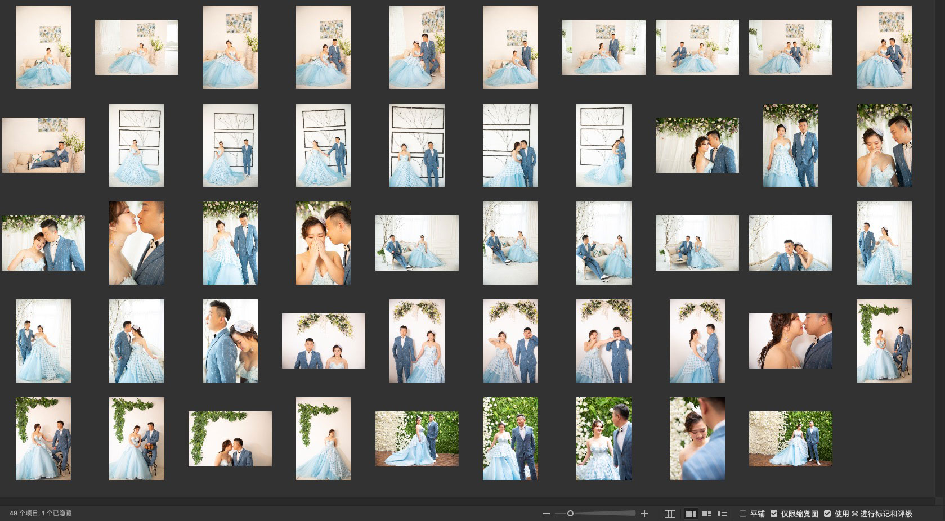Select landscape close-up of couple nose to nose
Screen dimensions: 945x521
(791, 341)
